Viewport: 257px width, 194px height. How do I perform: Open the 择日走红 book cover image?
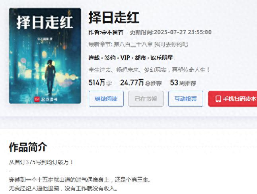coord(45,56)
